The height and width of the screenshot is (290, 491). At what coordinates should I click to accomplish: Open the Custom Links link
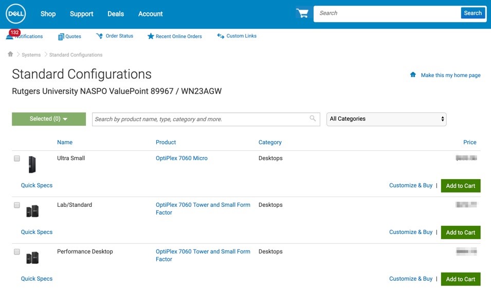pos(242,36)
